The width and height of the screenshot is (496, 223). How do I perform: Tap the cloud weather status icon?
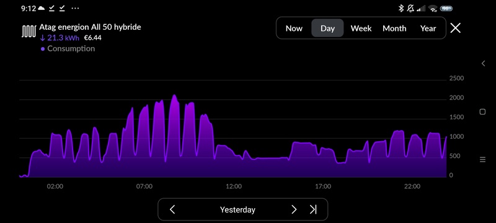click(41, 9)
